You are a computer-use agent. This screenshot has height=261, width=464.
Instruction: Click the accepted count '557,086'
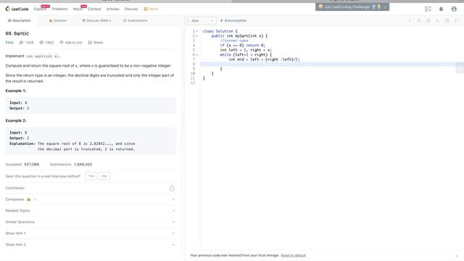tap(32, 165)
